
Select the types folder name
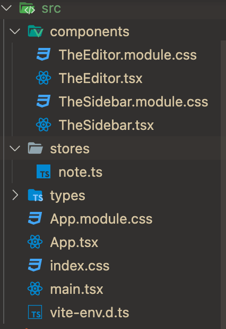(67, 196)
